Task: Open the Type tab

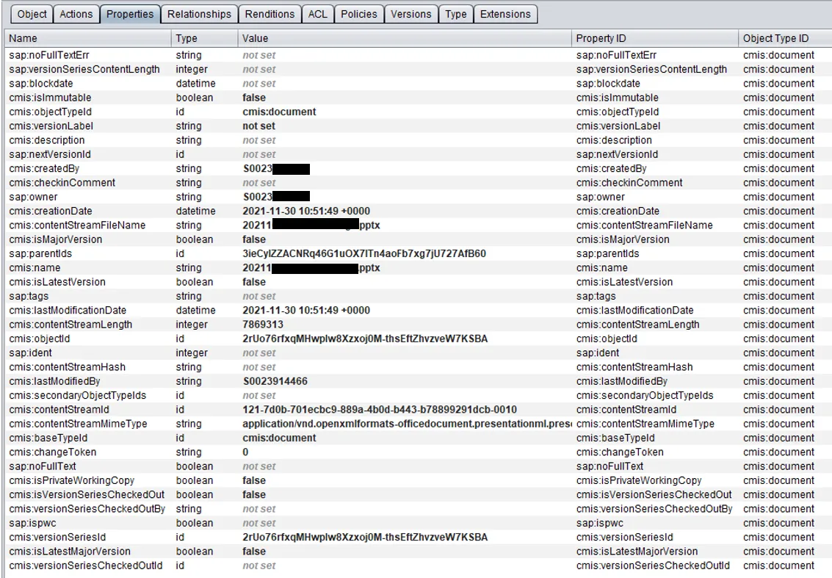Action: click(x=456, y=14)
